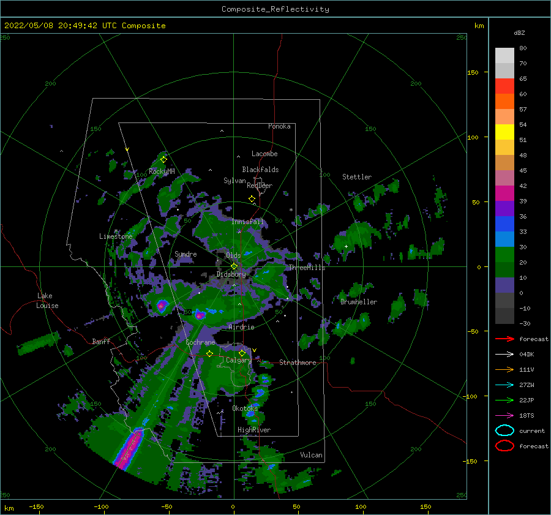Click the ThreeHills label on map
Image resolution: width=551 pixels, height=515 pixels.
(307, 268)
